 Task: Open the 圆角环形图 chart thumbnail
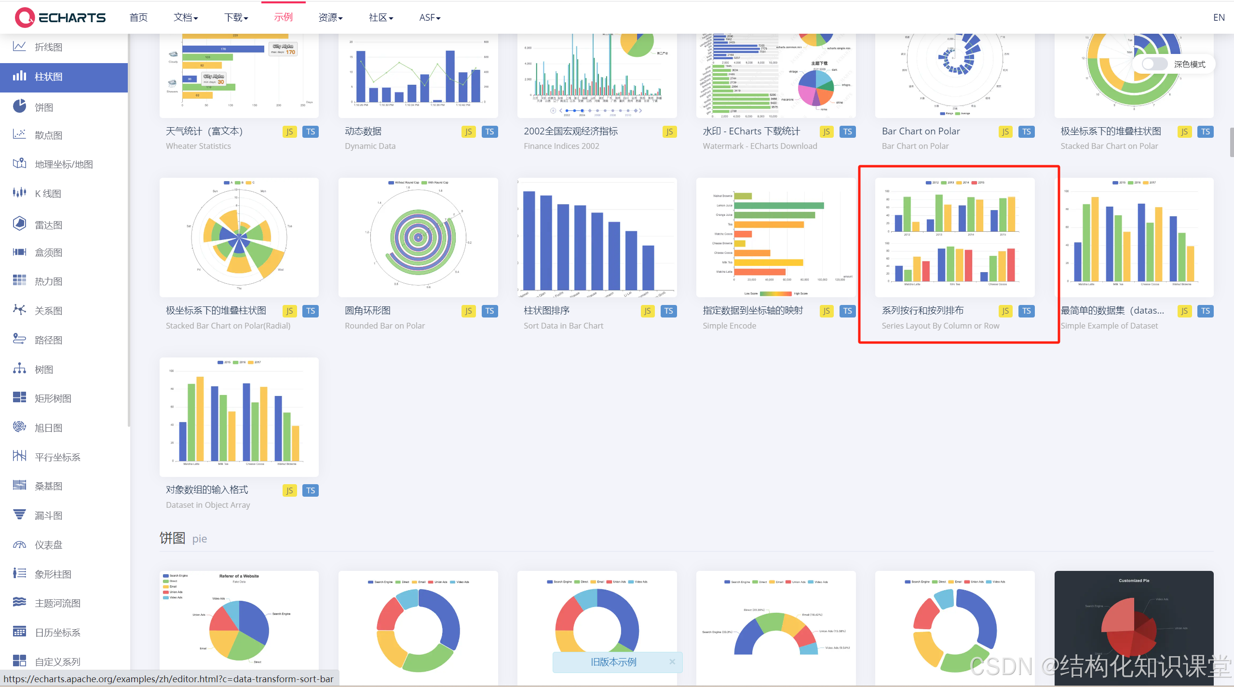click(418, 237)
